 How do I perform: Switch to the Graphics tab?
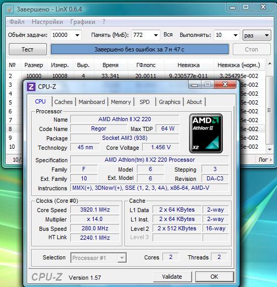[170, 102]
